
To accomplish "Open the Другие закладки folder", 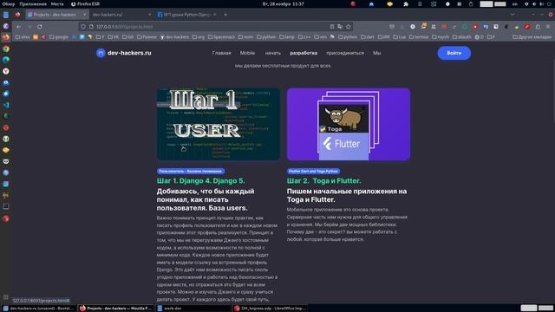I will [x=532, y=36].
